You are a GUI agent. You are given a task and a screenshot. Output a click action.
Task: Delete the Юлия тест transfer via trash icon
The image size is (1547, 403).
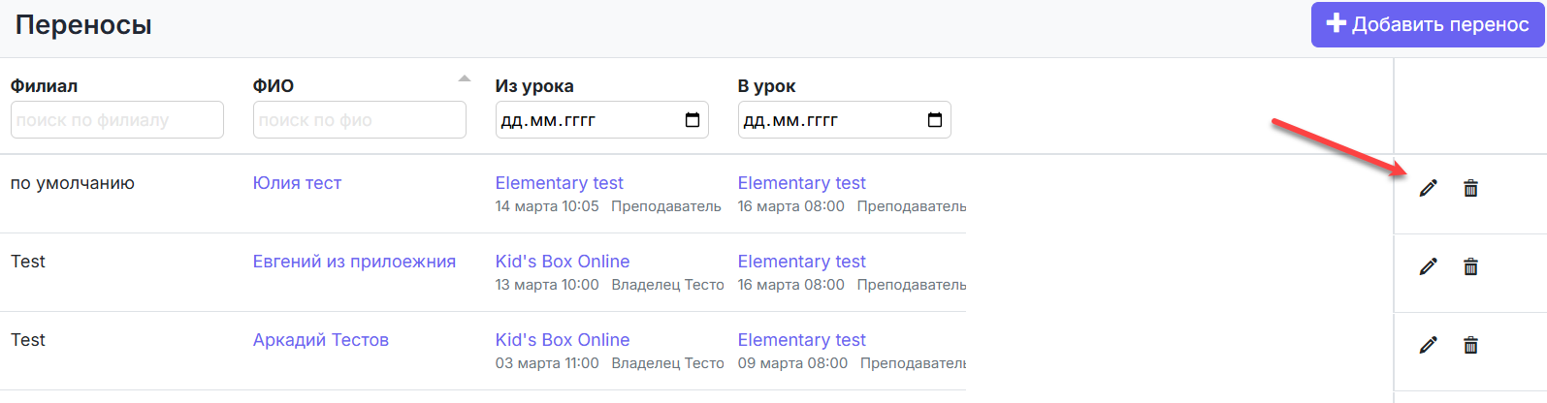pyautogui.click(x=1470, y=188)
